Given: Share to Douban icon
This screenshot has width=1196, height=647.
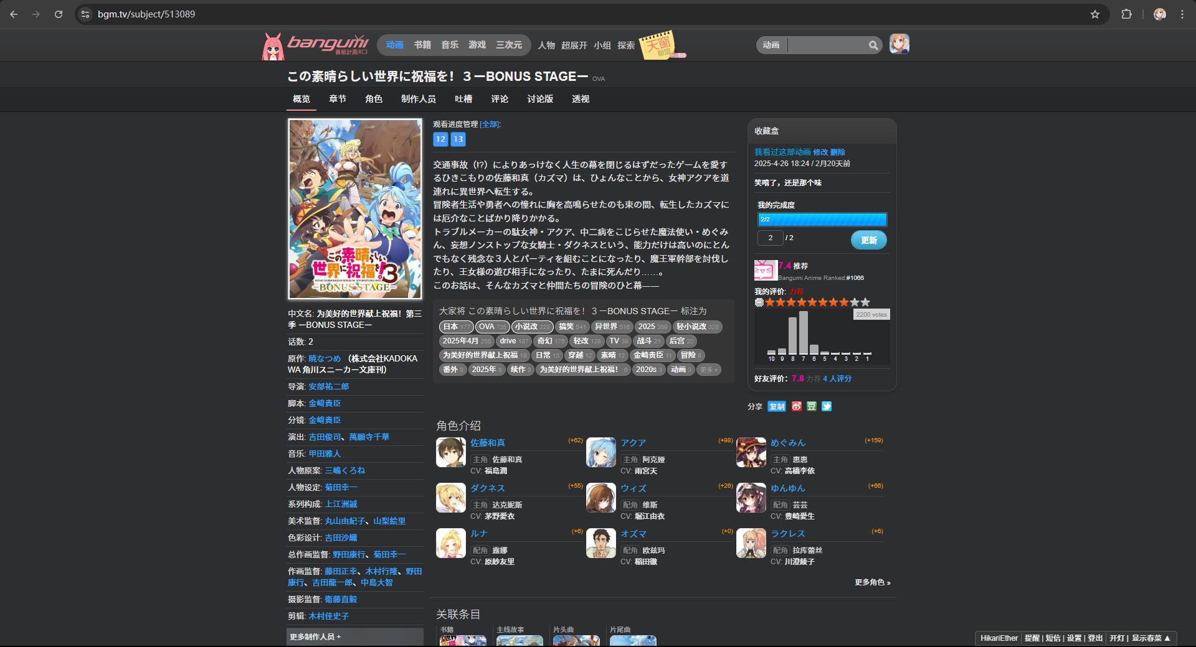Looking at the screenshot, I should pos(812,406).
